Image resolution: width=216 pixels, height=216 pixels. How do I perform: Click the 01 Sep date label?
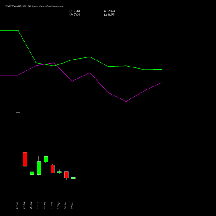point(58,206)
